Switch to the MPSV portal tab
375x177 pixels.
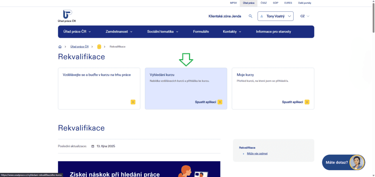[x=233, y=3]
